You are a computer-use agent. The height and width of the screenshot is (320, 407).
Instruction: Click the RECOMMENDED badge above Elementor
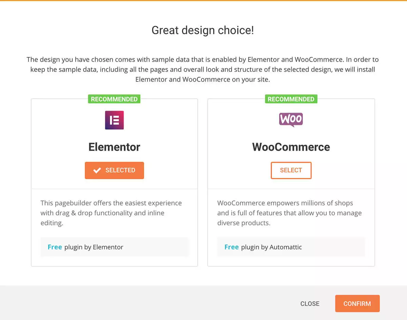(x=114, y=99)
